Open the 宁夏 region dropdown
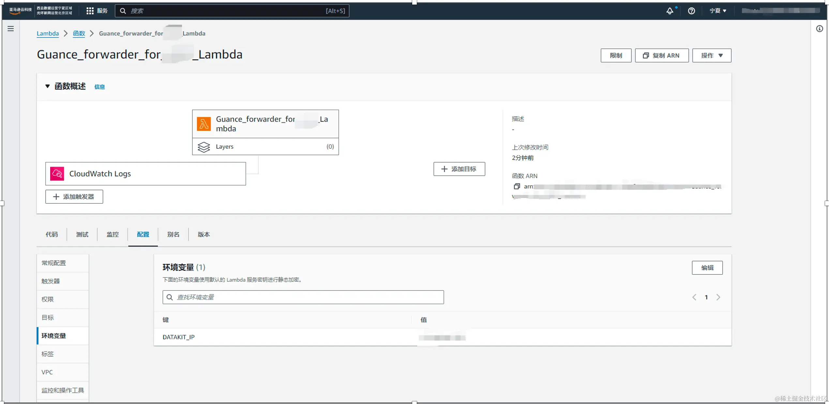Viewport: 829px width, 404px height. coord(718,11)
